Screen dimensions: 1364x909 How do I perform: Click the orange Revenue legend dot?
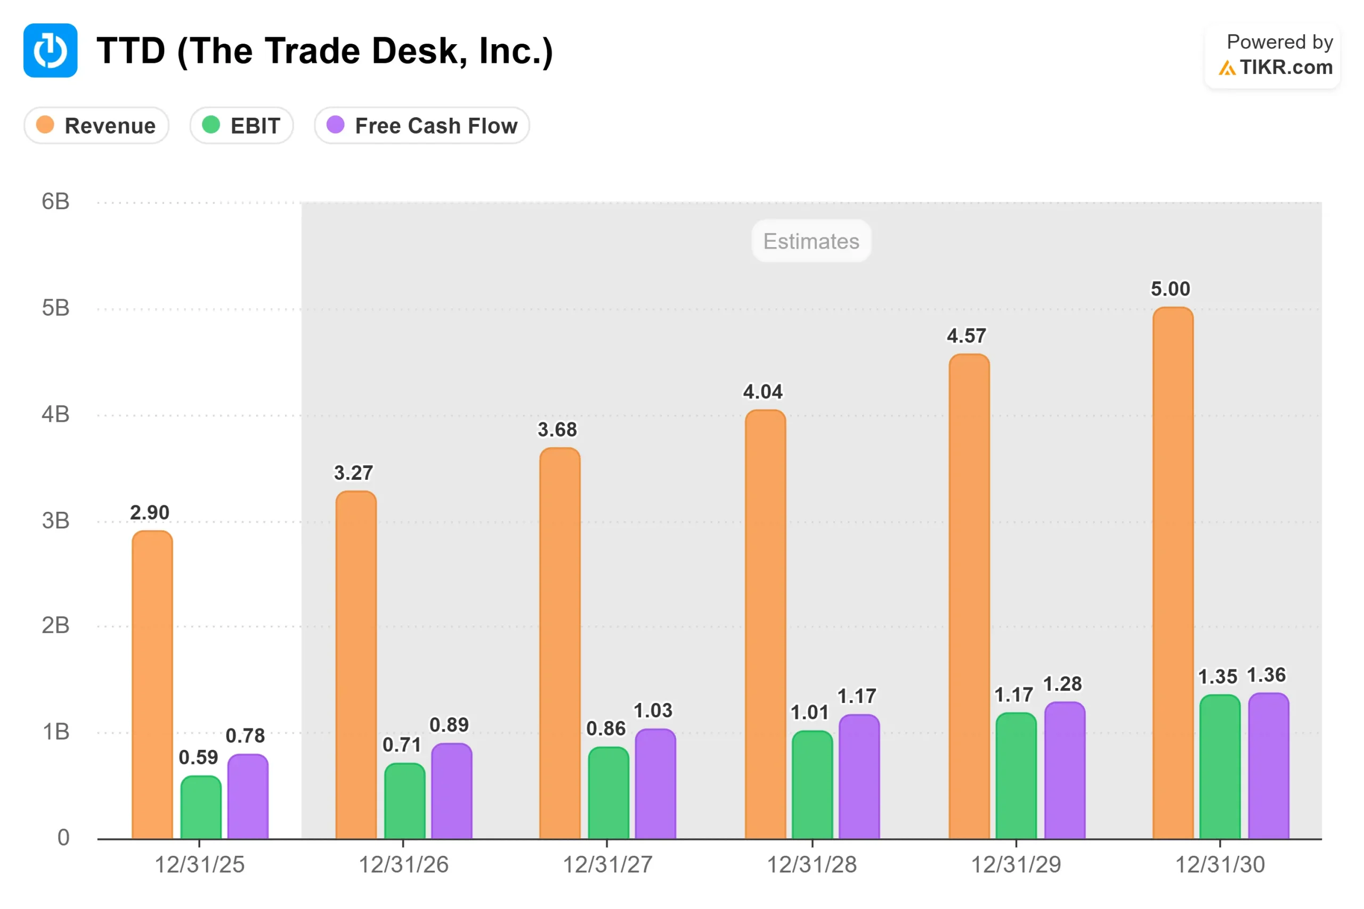[x=45, y=125]
